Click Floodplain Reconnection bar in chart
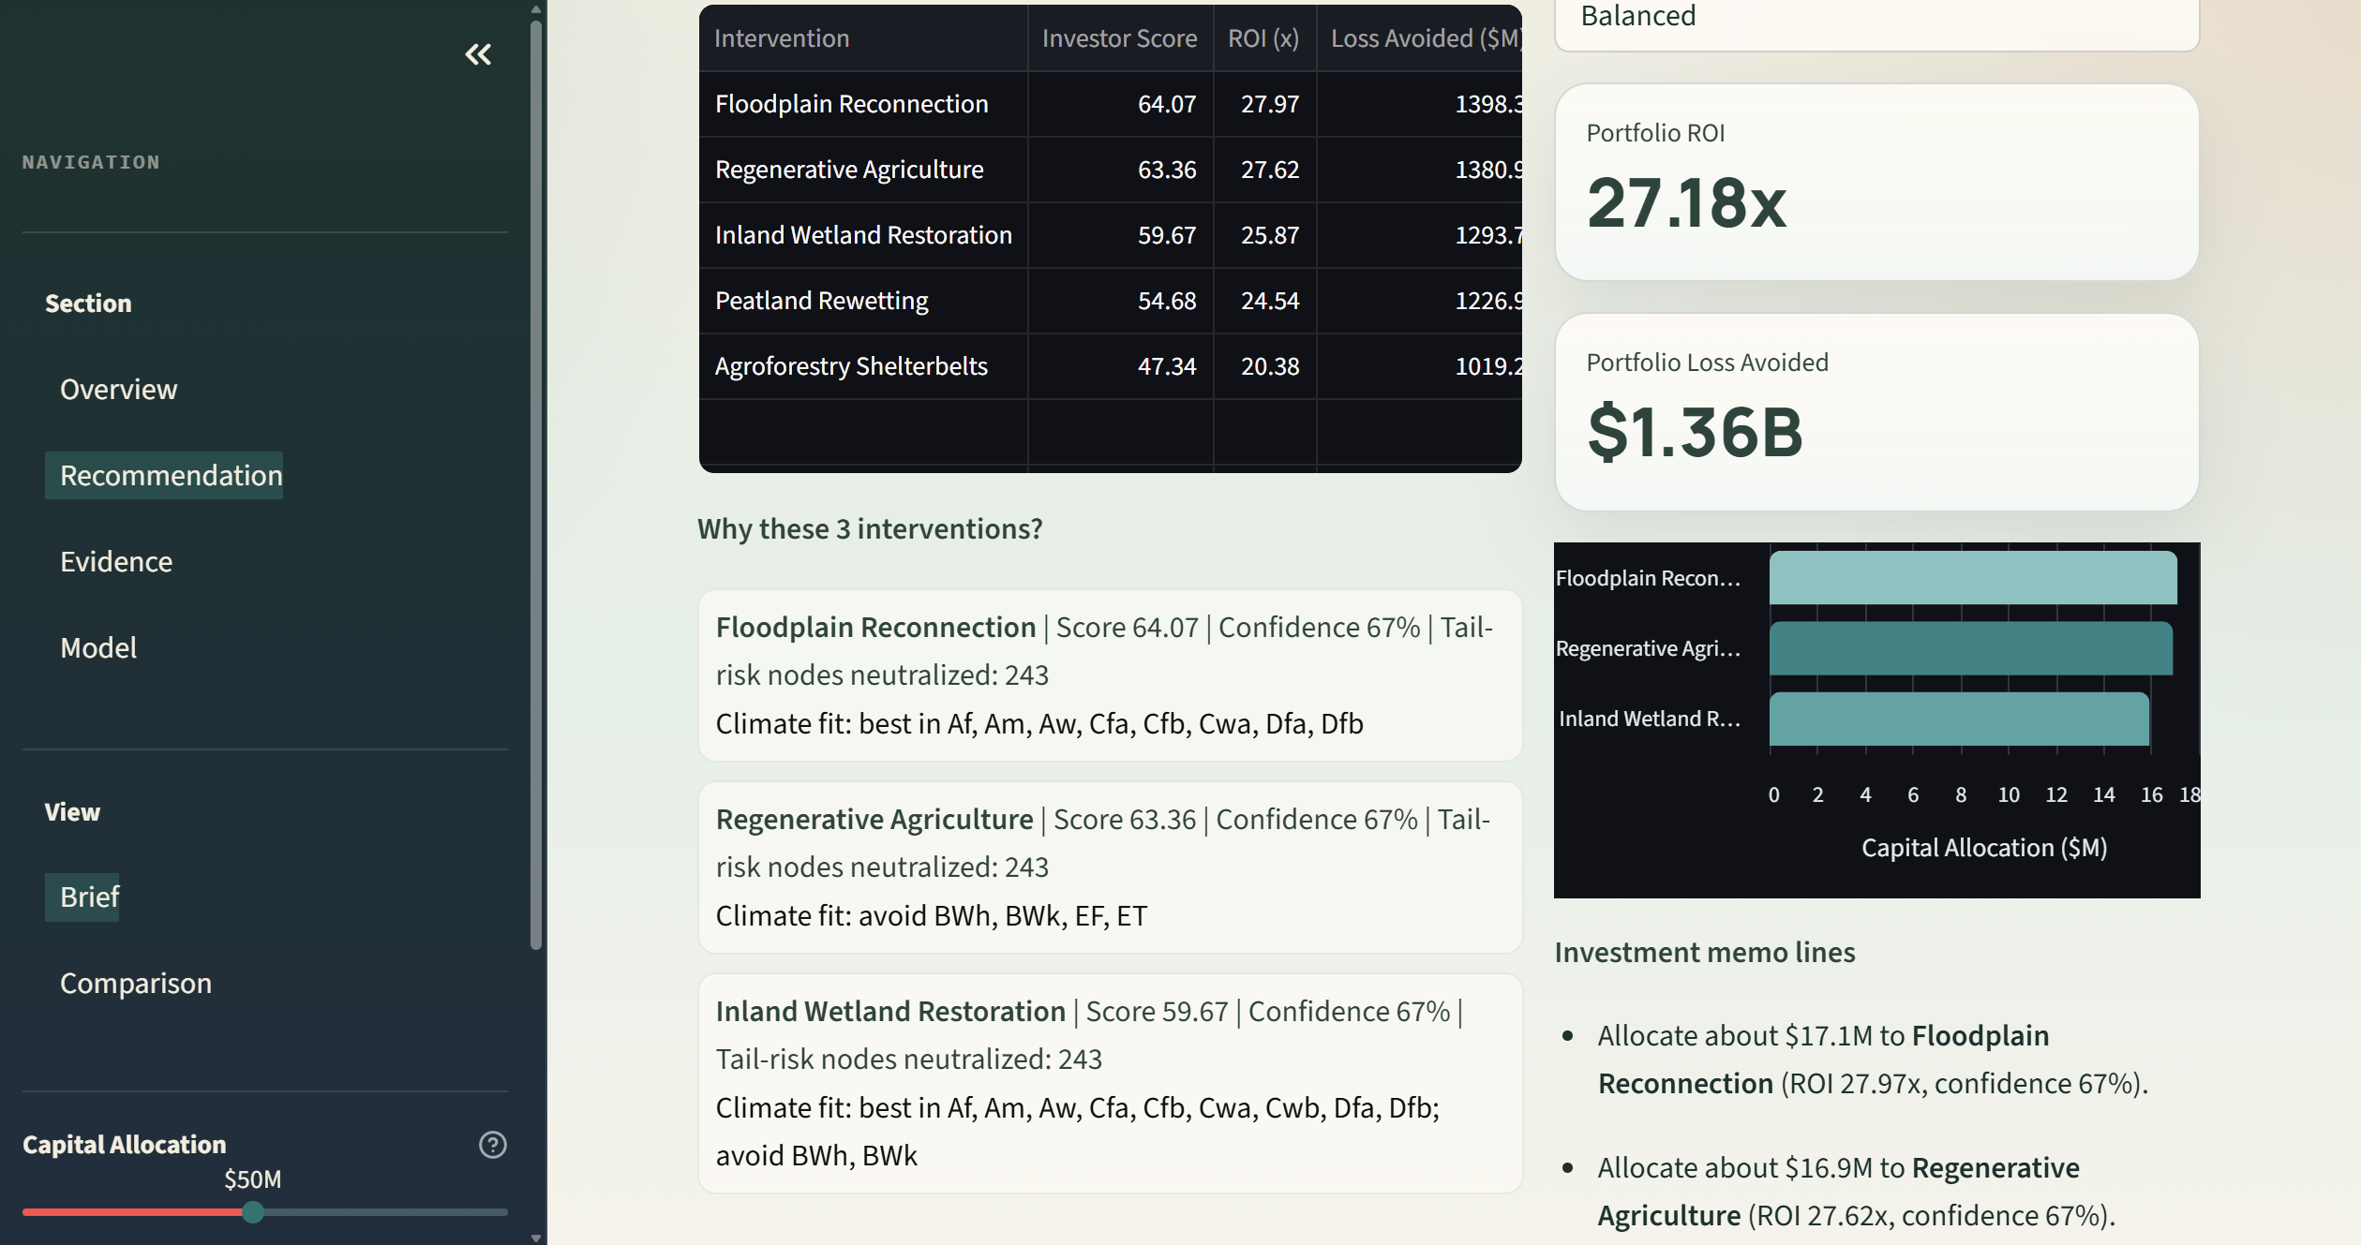Screen dimensions: 2361x1245 pos(1972,578)
